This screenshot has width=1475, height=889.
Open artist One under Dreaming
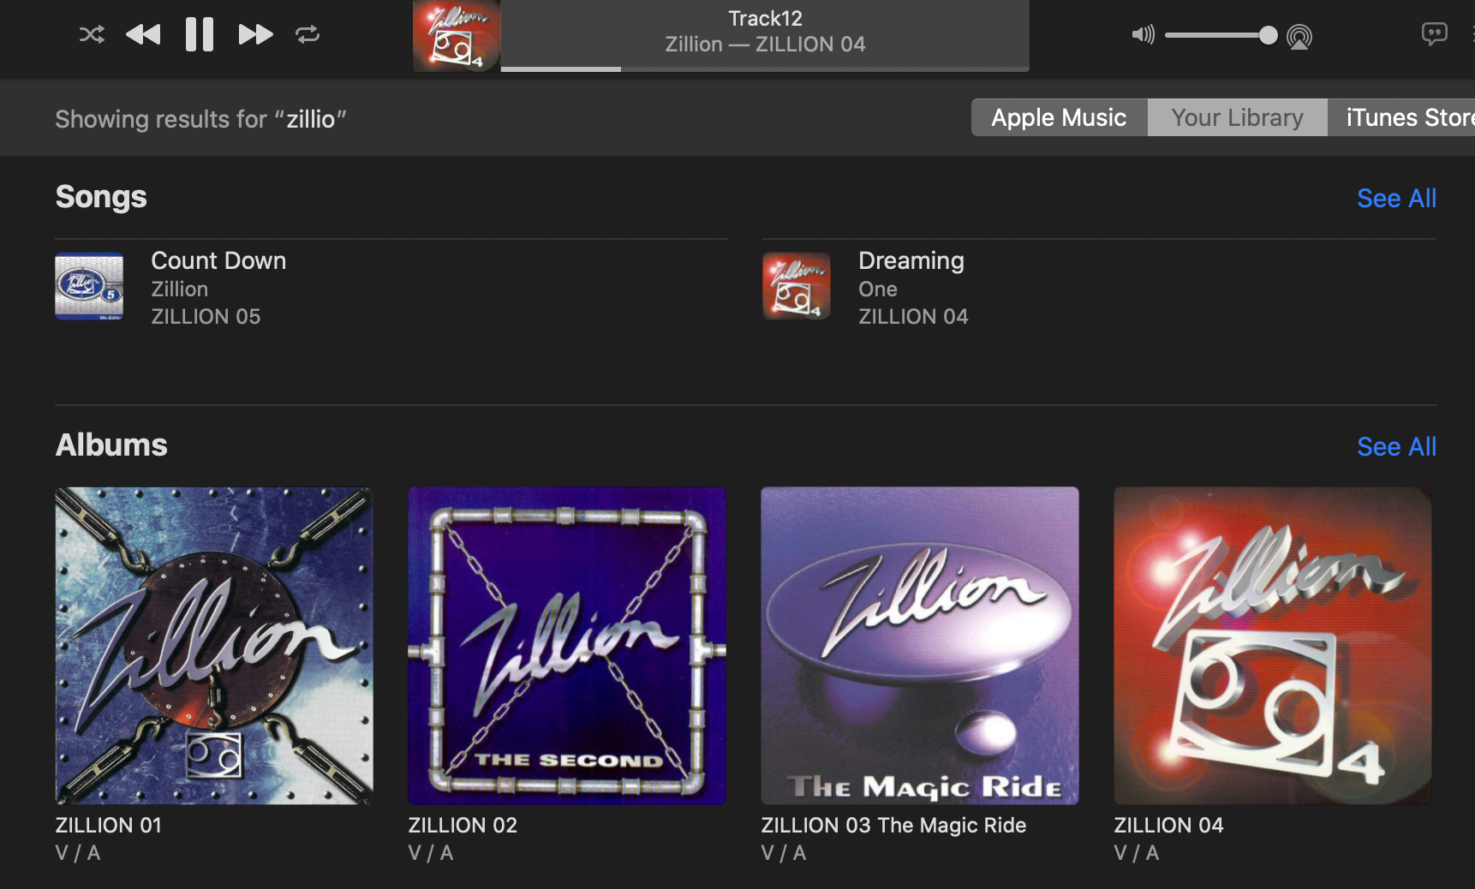pos(878,289)
